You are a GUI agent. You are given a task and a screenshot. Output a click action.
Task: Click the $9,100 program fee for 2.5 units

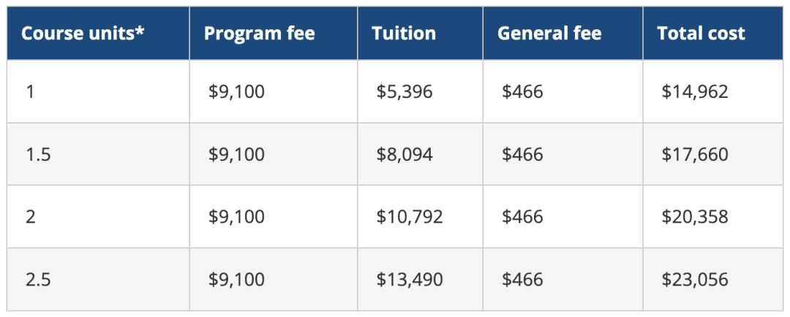(237, 280)
